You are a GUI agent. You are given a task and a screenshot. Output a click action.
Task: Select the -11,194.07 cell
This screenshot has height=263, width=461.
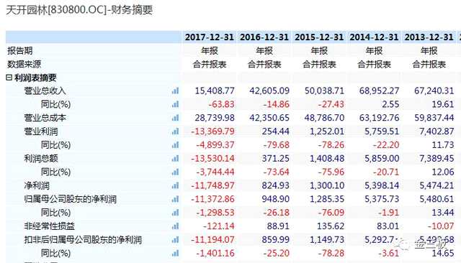(x=213, y=240)
